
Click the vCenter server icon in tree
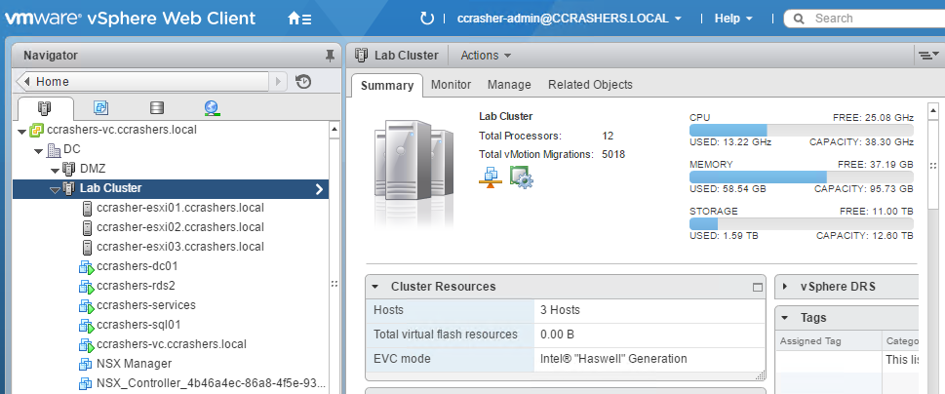point(36,130)
